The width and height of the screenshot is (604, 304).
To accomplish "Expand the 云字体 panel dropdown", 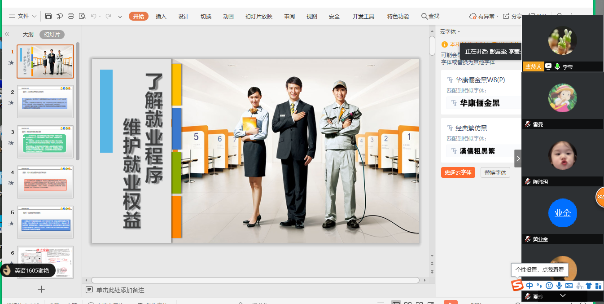I will tap(450, 31).
